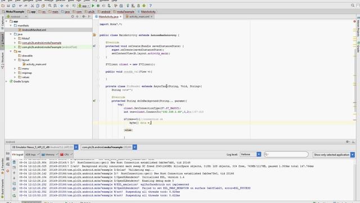Click the logcat Restart icon
This screenshot has height=203, width=360.
(x=14, y=196)
